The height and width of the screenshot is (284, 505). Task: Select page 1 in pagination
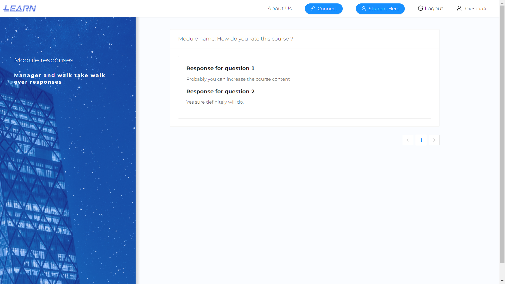(x=421, y=140)
